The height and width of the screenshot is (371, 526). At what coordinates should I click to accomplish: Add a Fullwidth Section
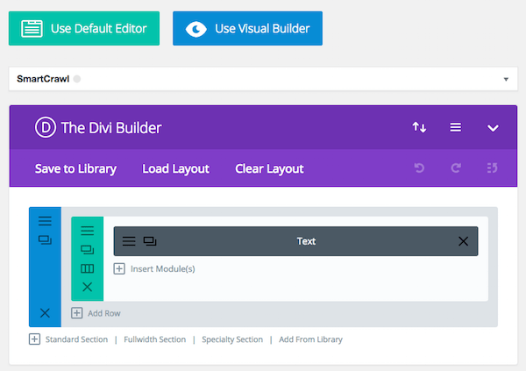click(154, 339)
